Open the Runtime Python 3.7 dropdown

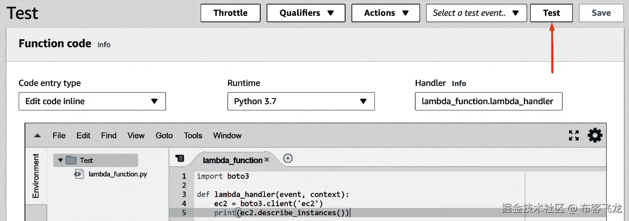coord(301,101)
